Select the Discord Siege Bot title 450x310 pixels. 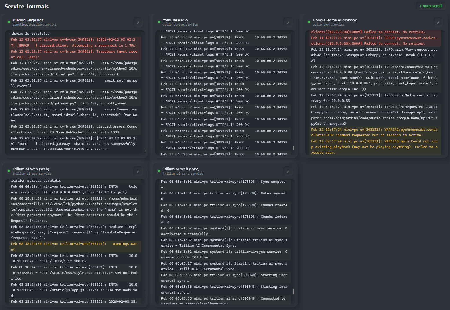click(28, 20)
